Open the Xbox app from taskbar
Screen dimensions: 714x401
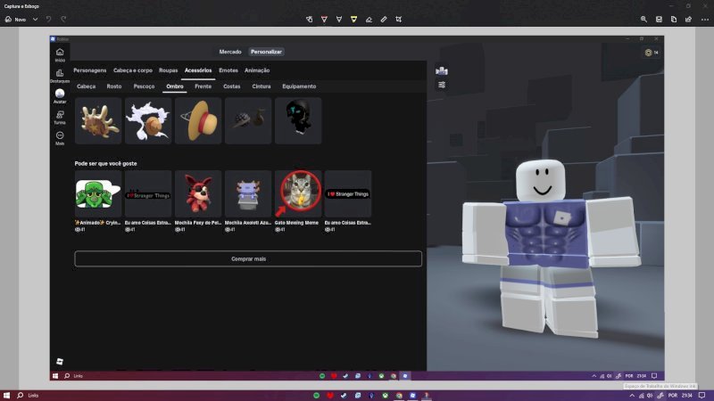(x=386, y=396)
